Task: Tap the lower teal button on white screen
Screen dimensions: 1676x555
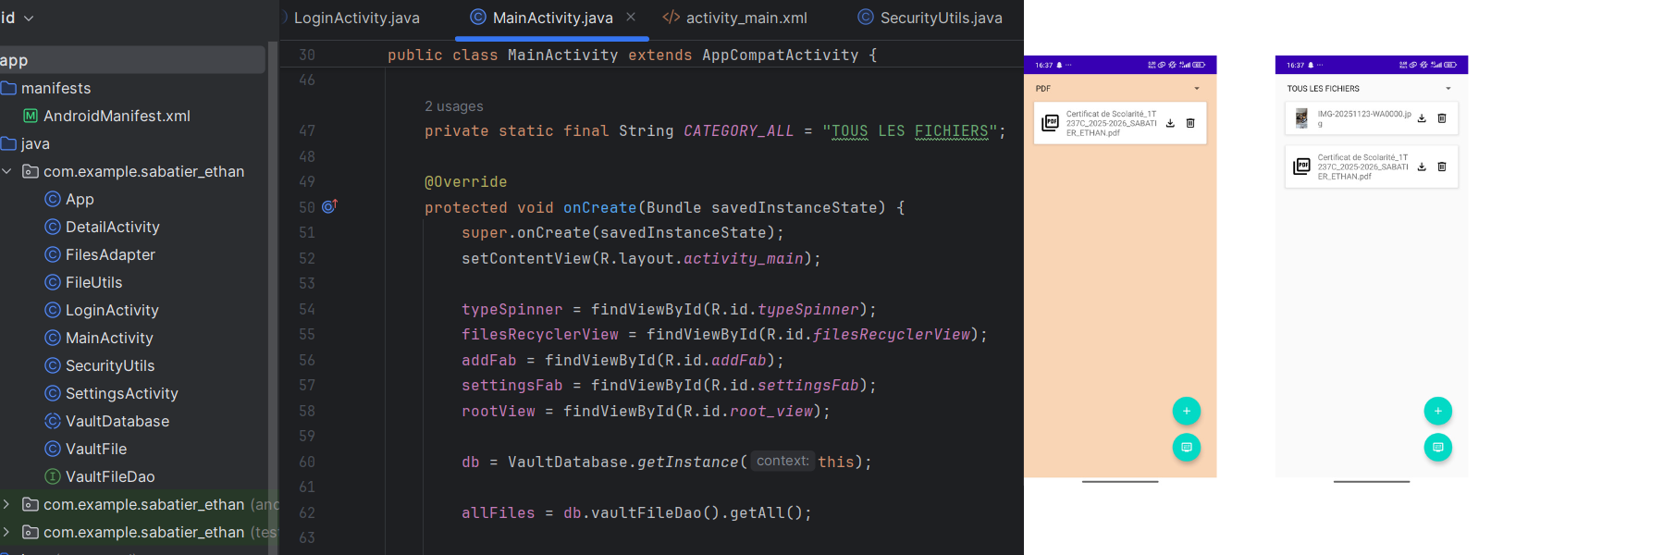Action: click(1437, 448)
